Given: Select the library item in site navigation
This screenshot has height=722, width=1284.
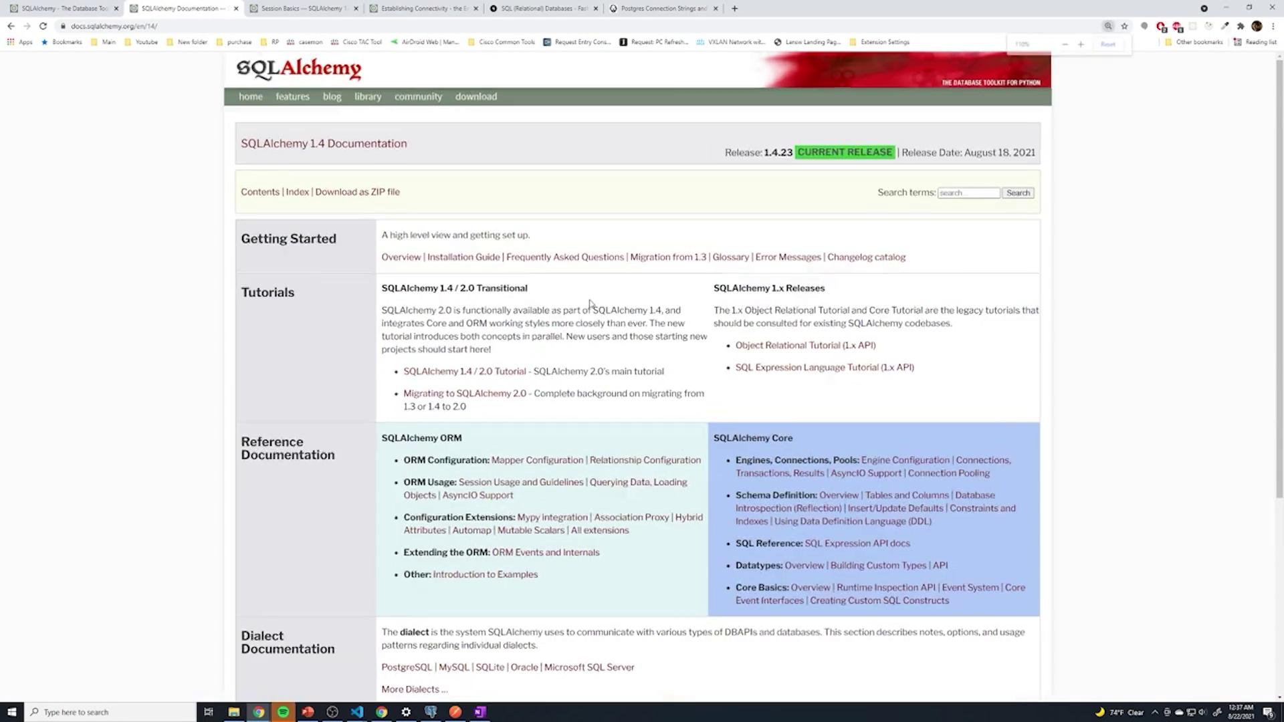Looking at the screenshot, I should 368,97.
